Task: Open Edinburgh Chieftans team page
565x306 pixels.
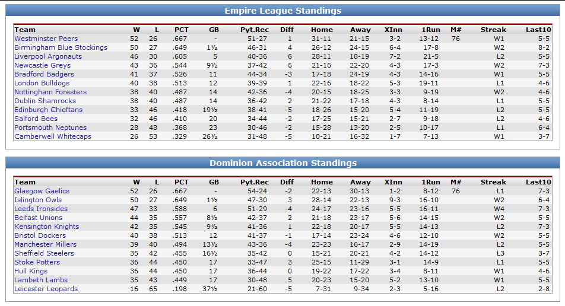Action: (48, 110)
